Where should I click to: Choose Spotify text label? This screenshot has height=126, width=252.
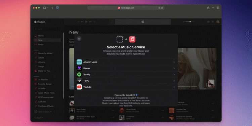click(87, 75)
